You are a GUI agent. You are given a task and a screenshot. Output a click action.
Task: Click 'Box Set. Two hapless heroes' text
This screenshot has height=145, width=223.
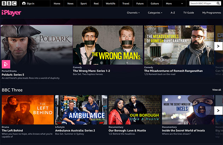(88, 74)
